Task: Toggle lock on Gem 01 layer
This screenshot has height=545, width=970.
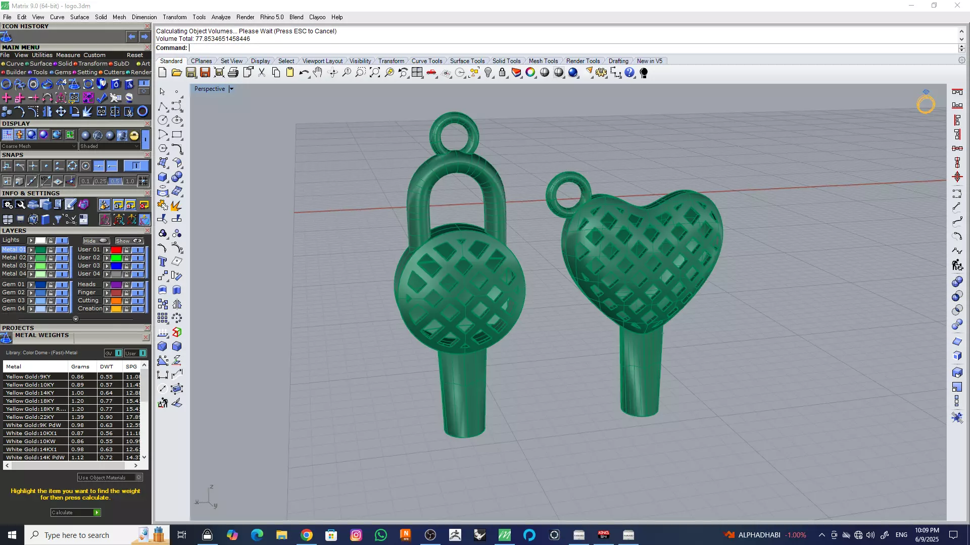Action: click(x=51, y=285)
